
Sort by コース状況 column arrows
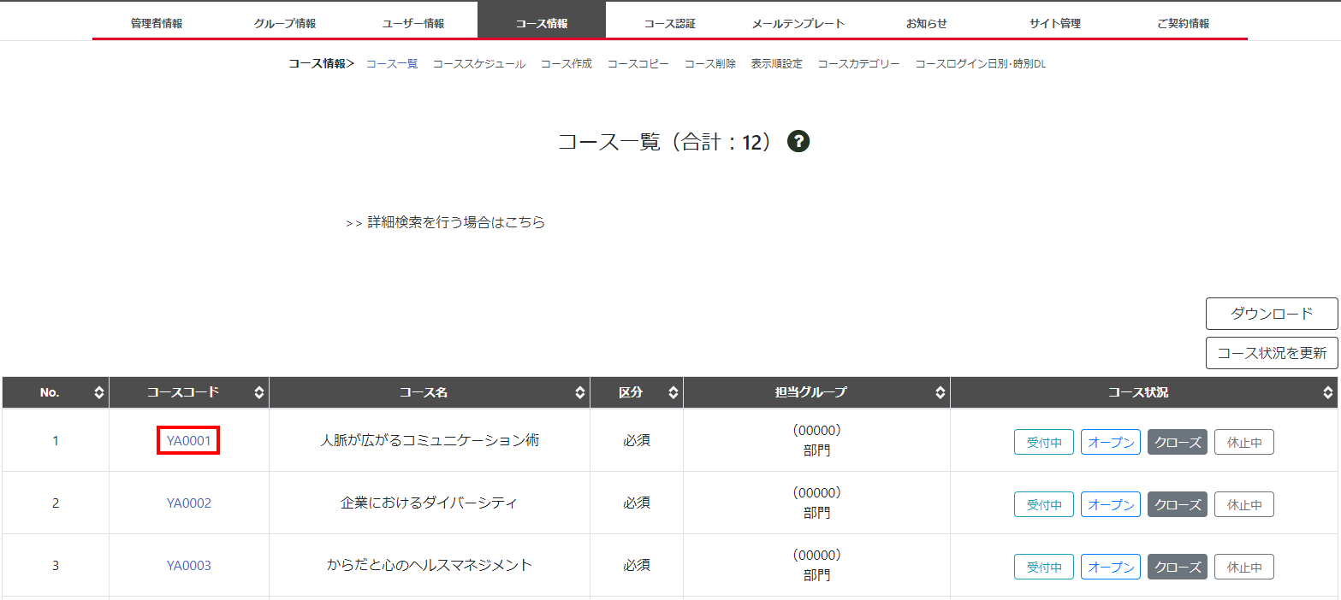click(1327, 393)
